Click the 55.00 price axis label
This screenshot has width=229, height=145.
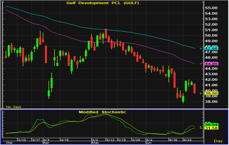[x=211, y=8]
